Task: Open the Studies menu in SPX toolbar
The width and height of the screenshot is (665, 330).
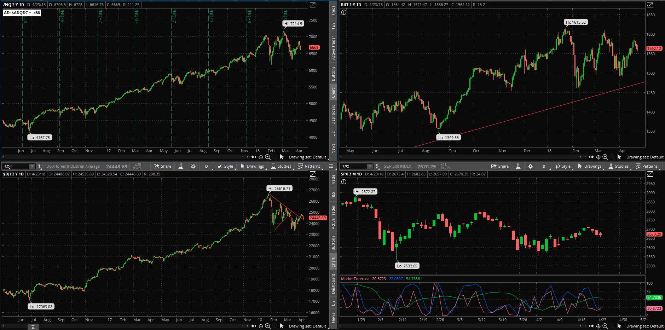Action: pyautogui.click(x=619, y=166)
